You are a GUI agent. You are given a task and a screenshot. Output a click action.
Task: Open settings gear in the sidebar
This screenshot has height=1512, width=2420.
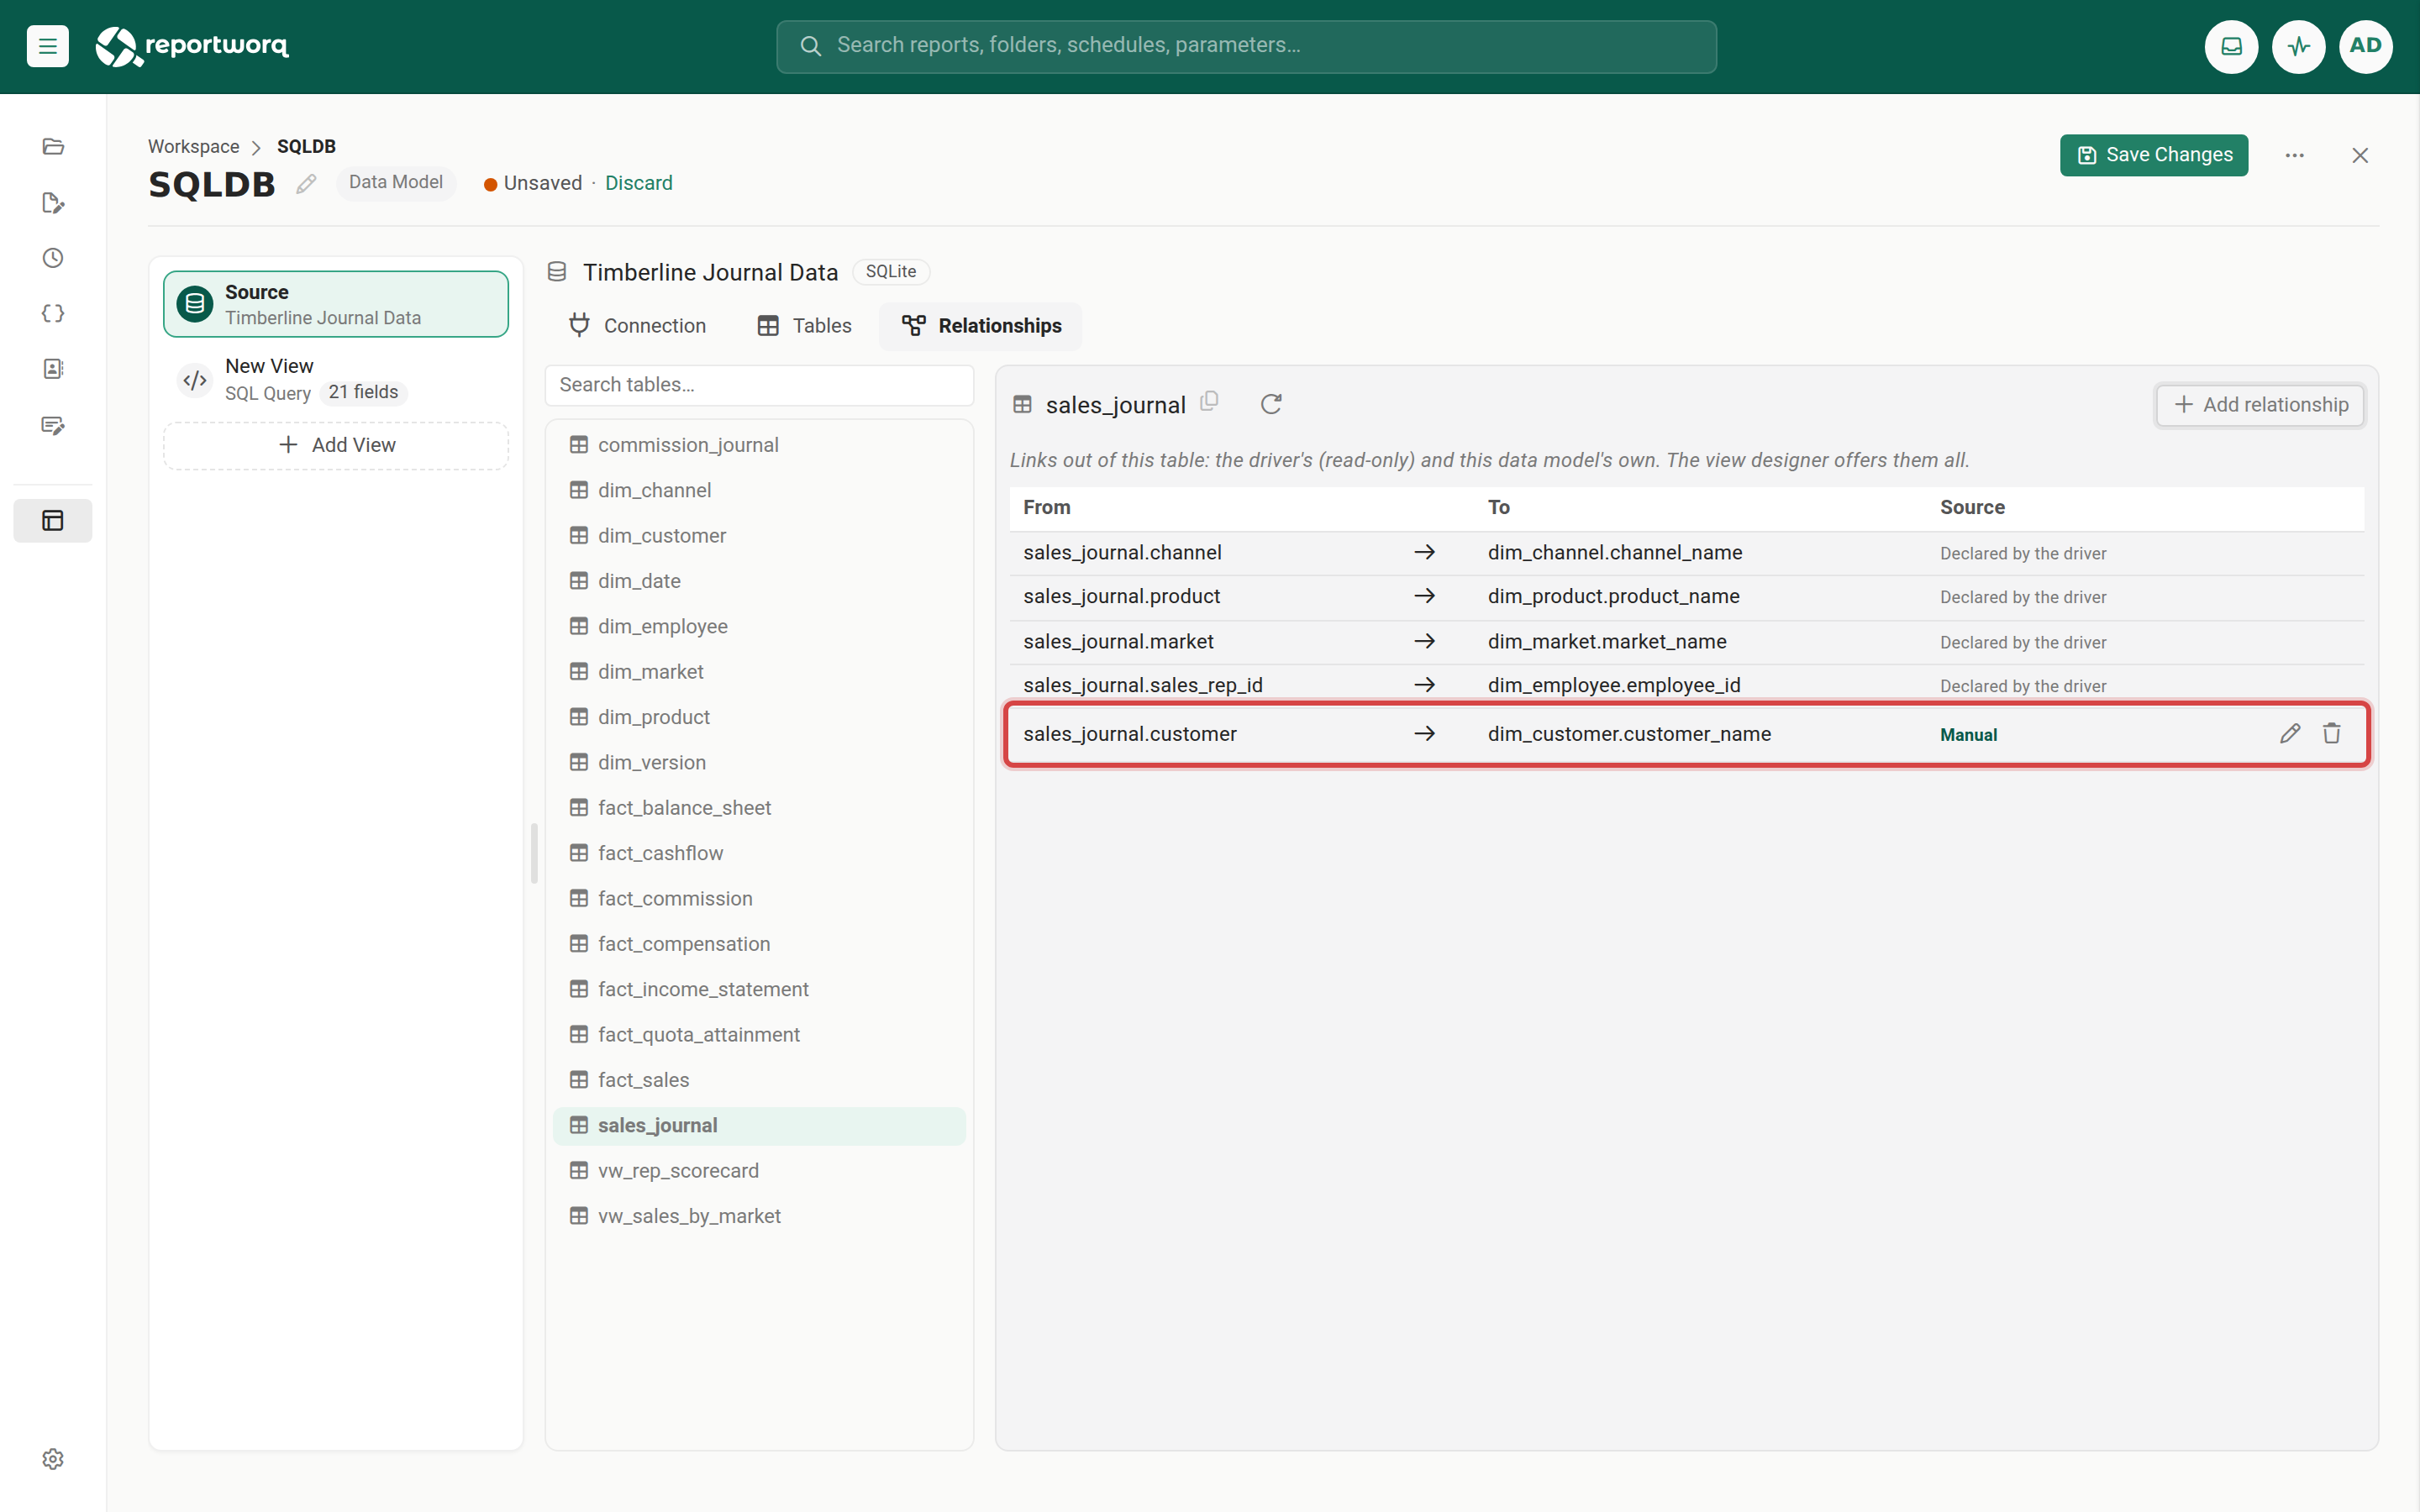(x=53, y=1459)
